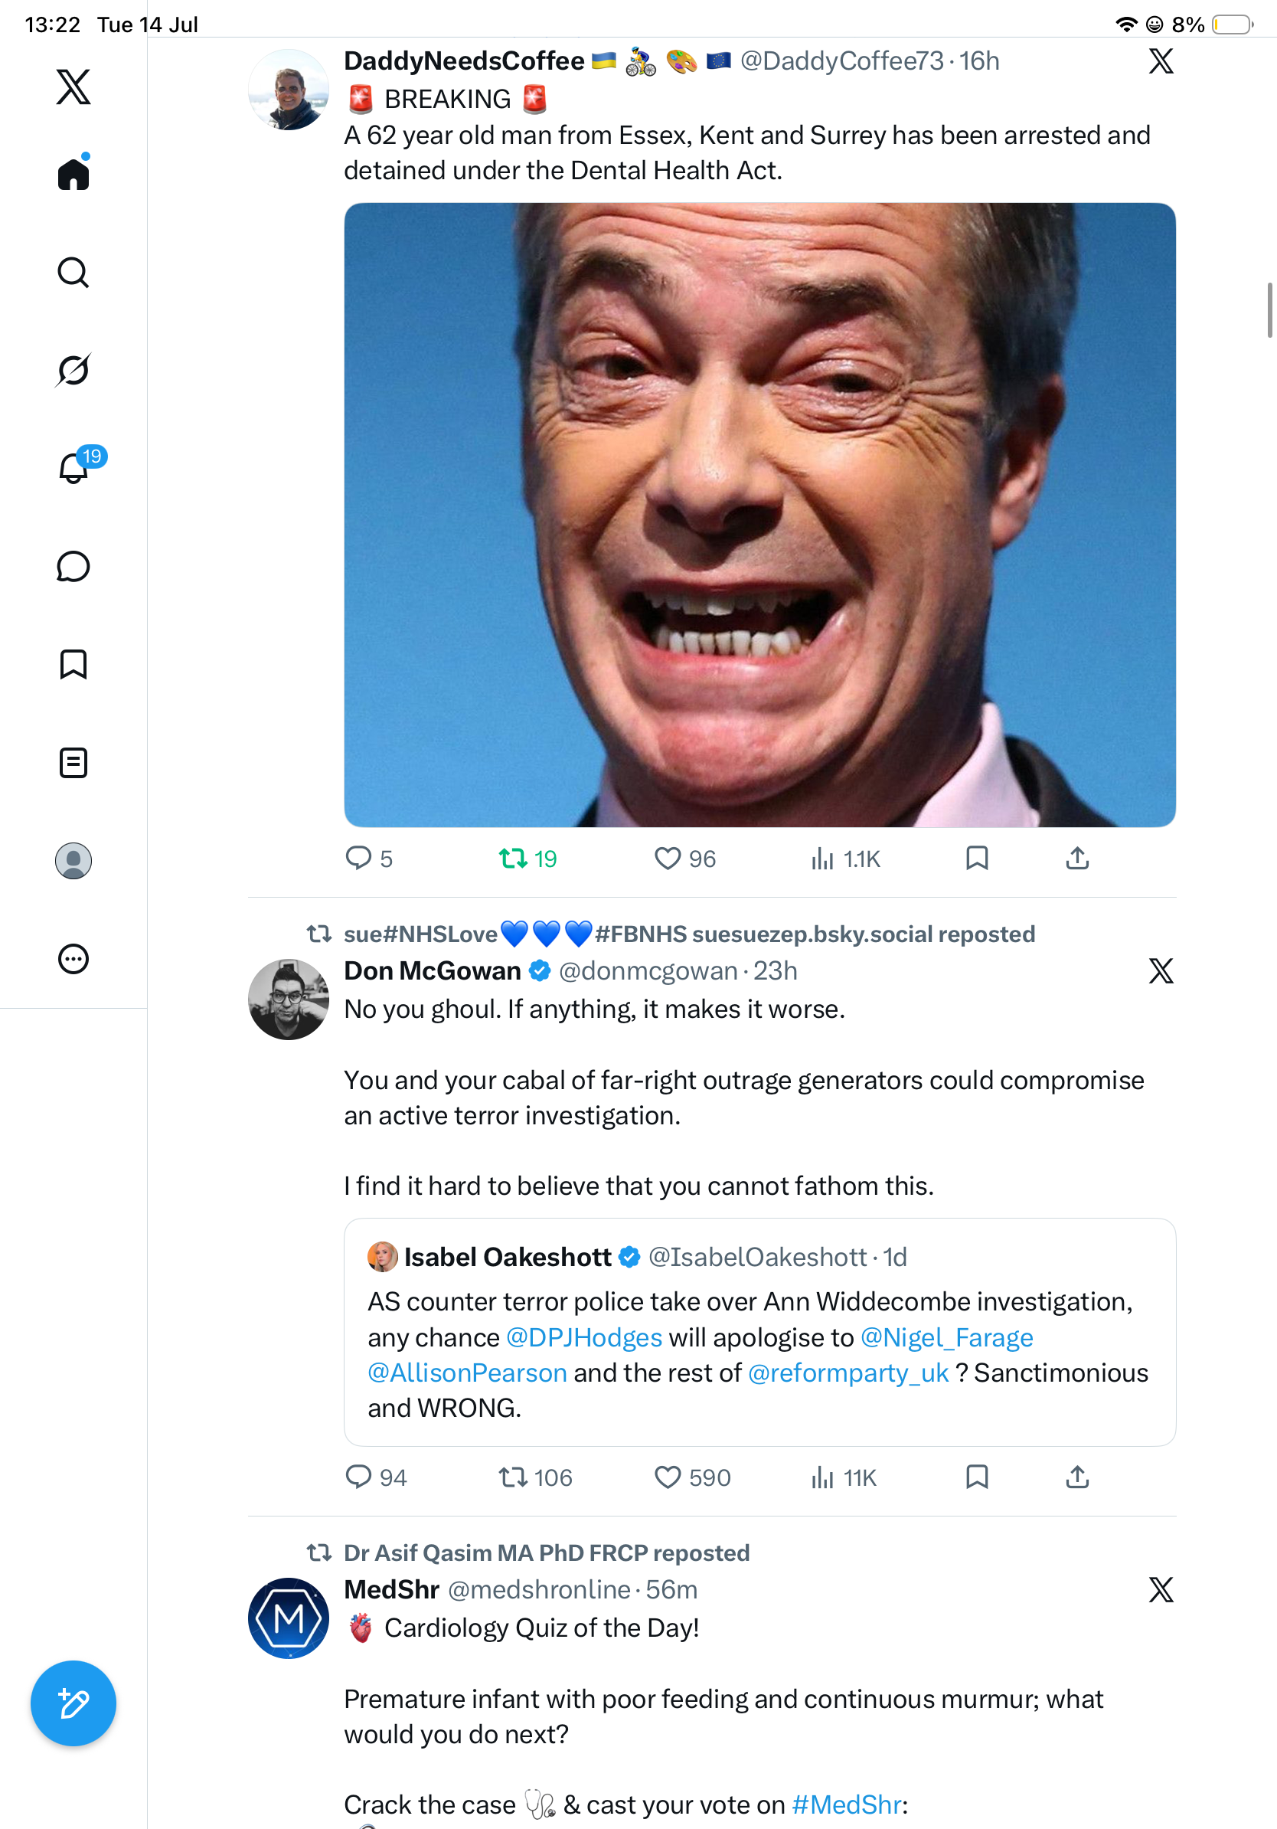Image resolution: width=1277 pixels, height=1829 pixels.
Task: Open the X logo at sidebar top
Action: click(73, 86)
